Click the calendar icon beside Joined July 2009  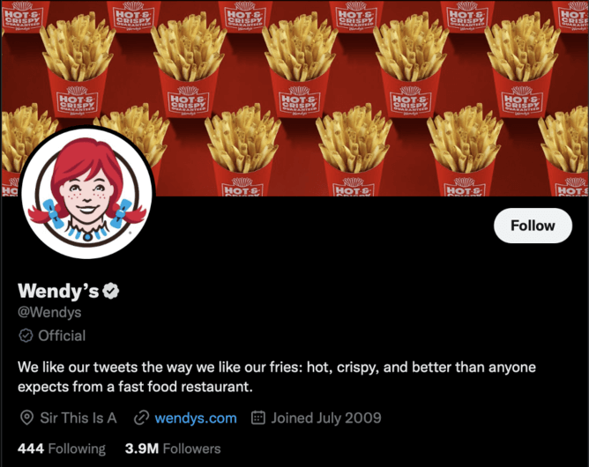click(x=258, y=418)
